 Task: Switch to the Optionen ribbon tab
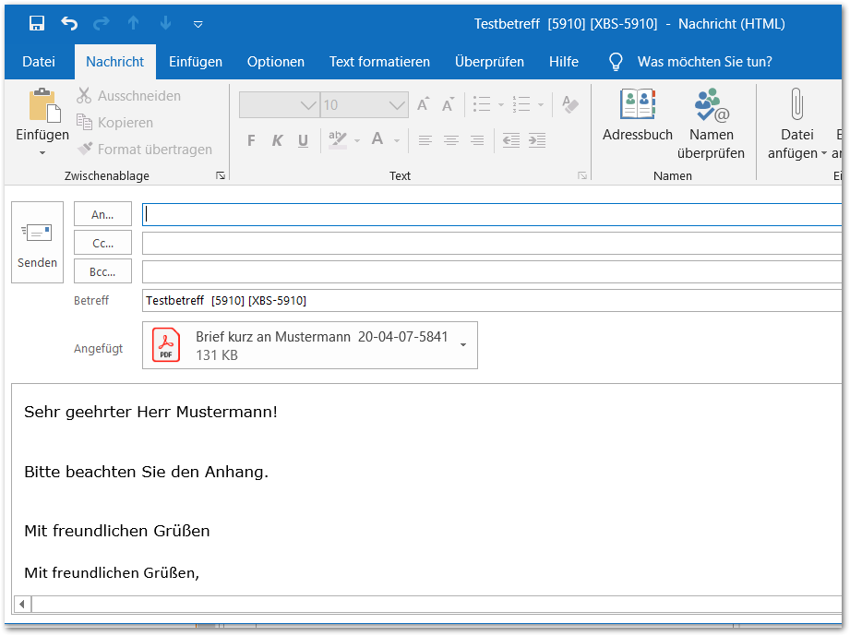click(275, 62)
